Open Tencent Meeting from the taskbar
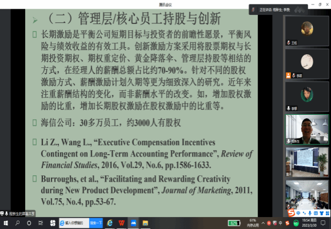The width and height of the screenshot is (331, 229). pyautogui.click(x=133, y=223)
